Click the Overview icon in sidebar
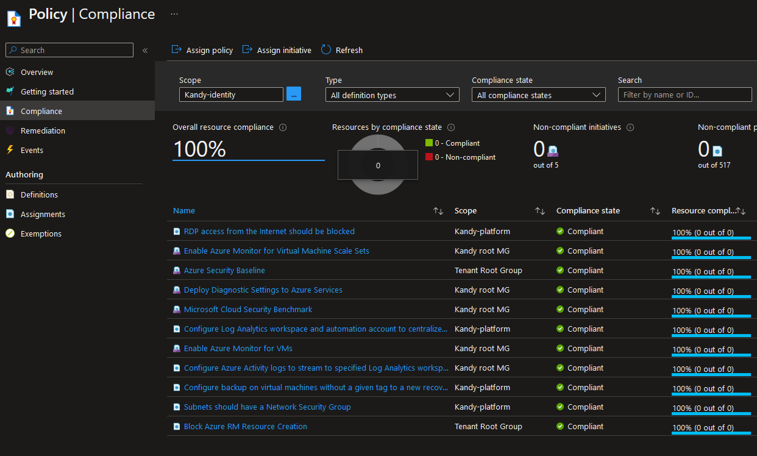This screenshot has height=456, width=757. [10, 72]
